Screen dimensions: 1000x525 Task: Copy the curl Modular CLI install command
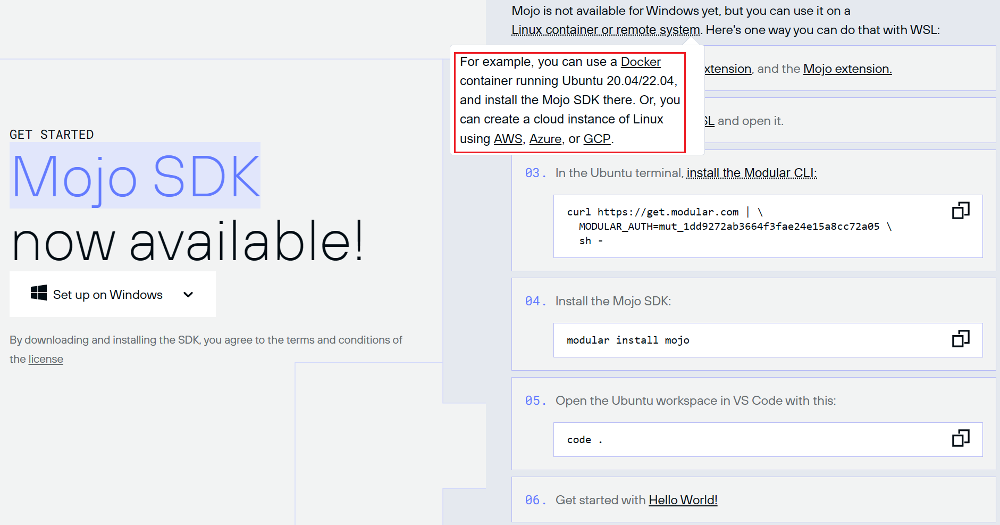click(x=960, y=211)
